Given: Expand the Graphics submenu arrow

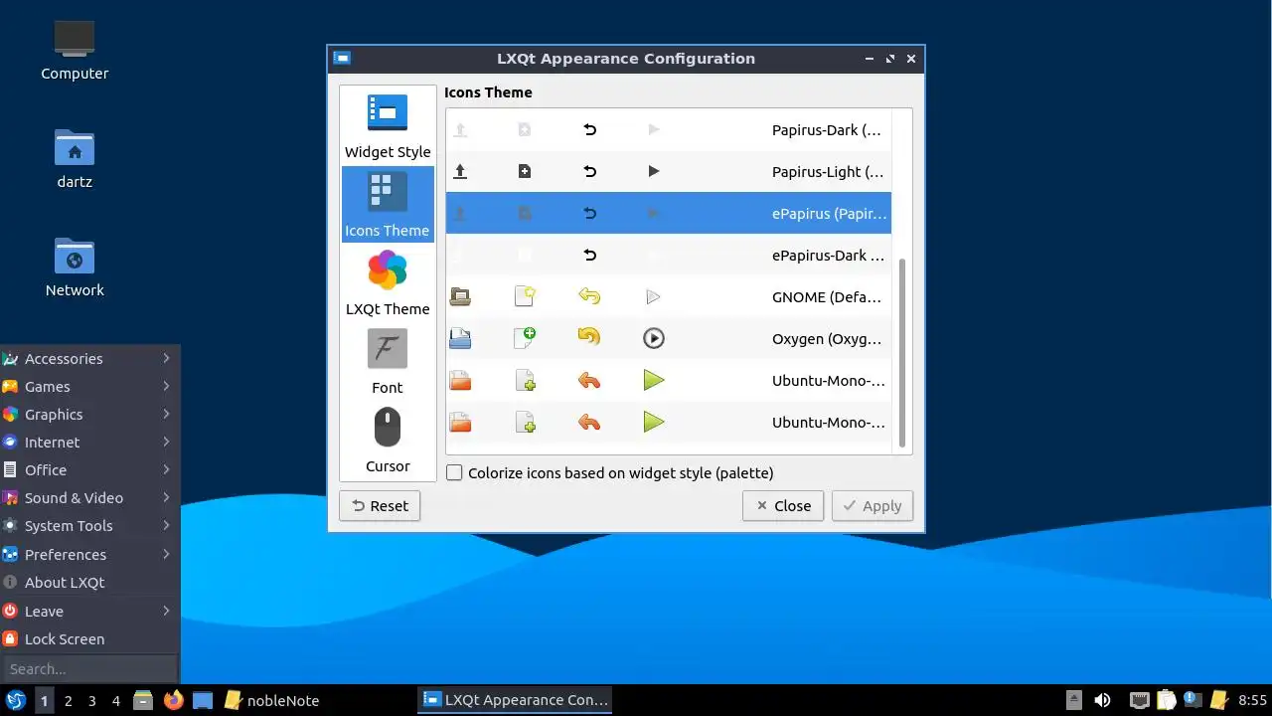Looking at the screenshot, I should pyautogui.click(x=166, y=414).
